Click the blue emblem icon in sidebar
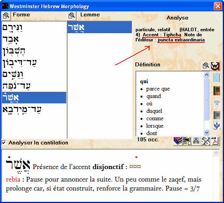This screenshot has width=224, height=203. 217,125
